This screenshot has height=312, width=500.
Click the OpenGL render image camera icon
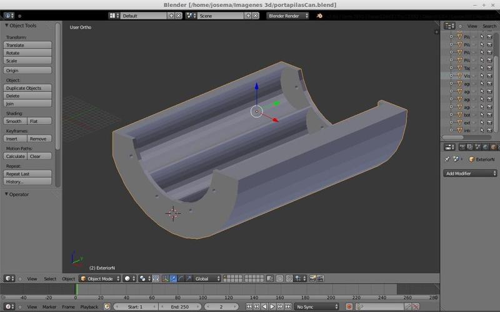pos(313,278)
